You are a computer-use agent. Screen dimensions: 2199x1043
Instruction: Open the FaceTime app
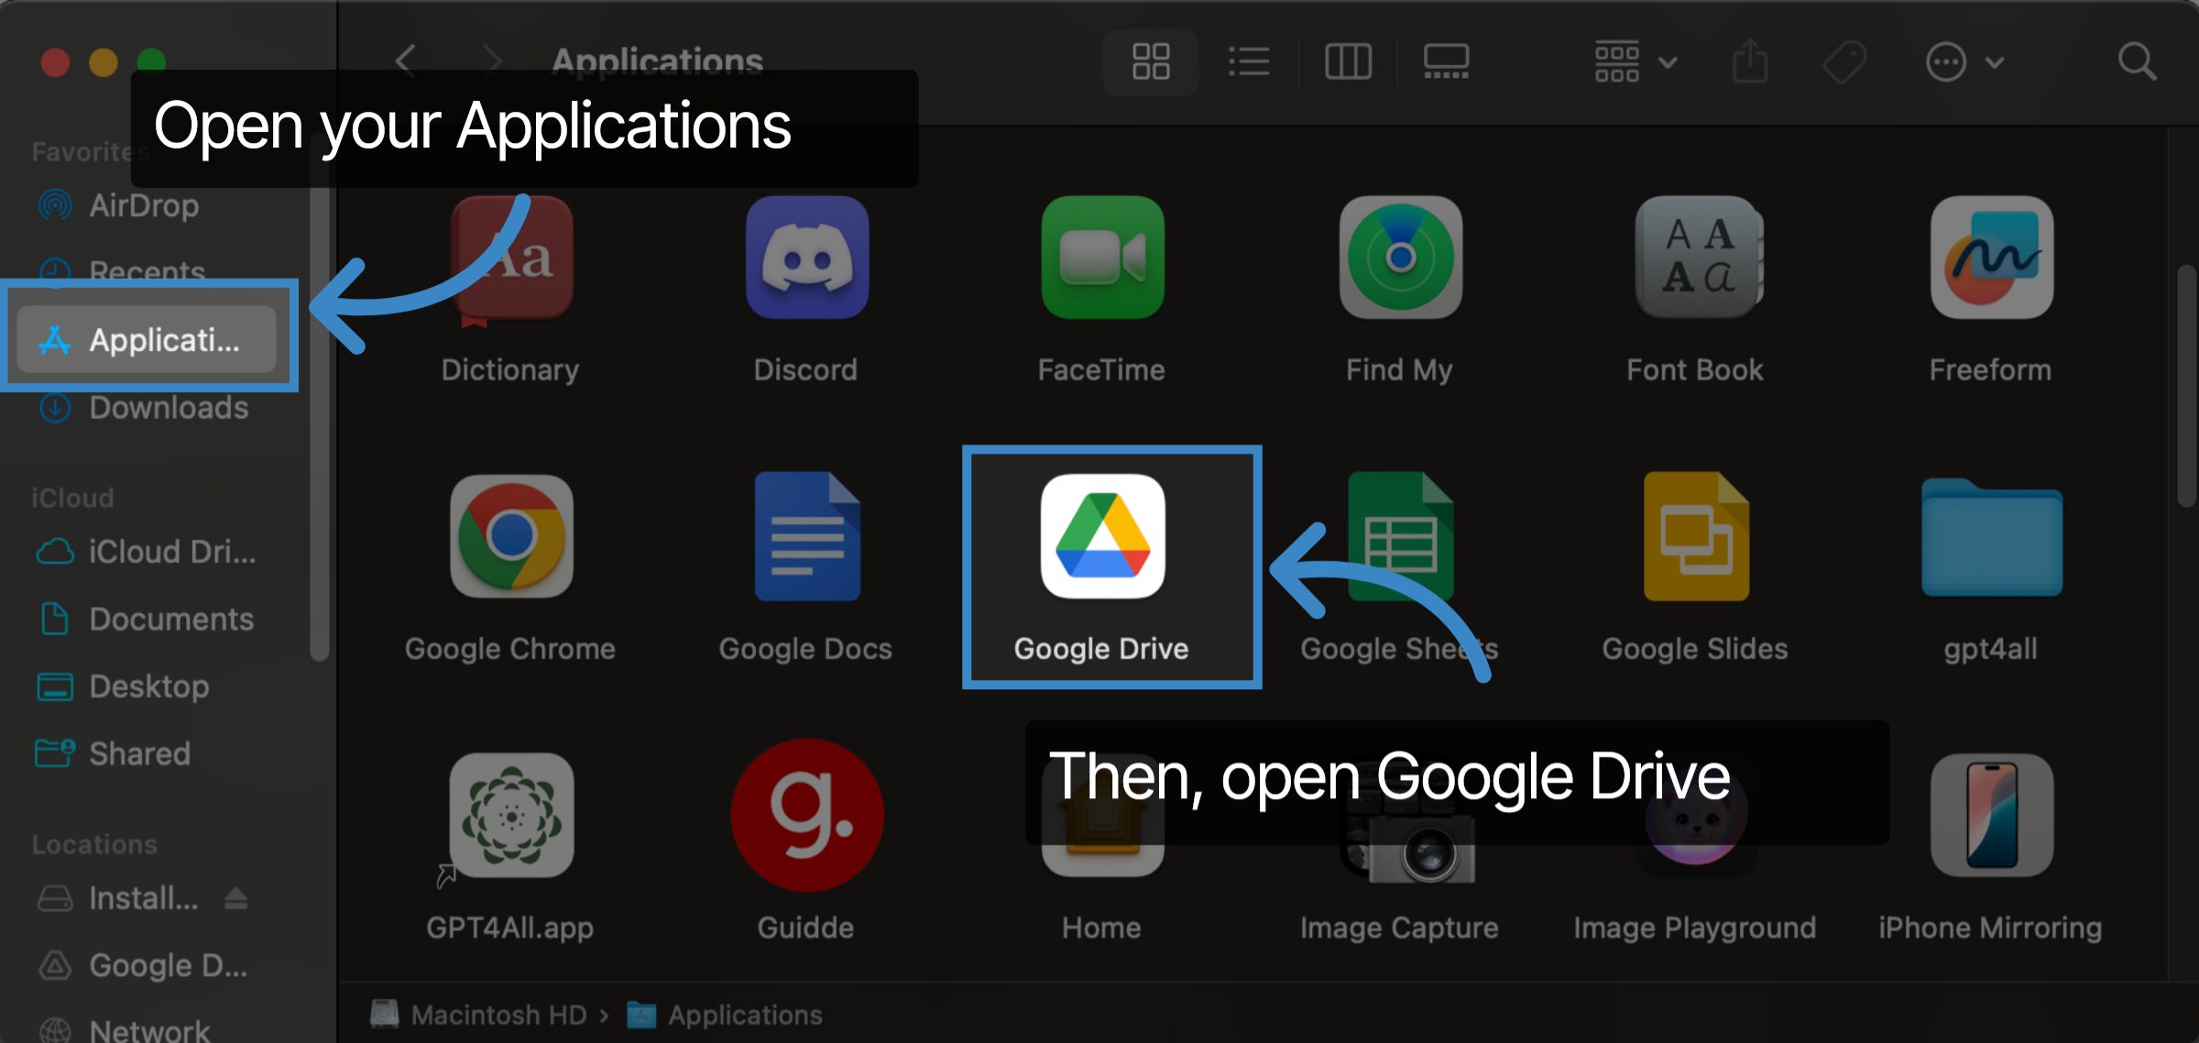(1102, 258)
